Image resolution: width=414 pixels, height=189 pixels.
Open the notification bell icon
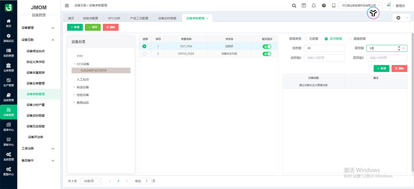pyautogui.click(x=314, y=5)
